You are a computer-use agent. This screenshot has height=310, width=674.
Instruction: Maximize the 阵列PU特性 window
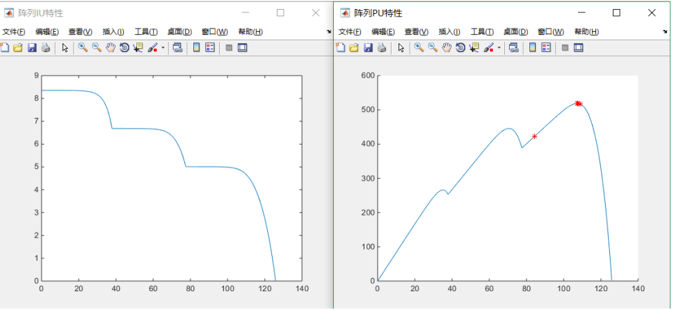coord(616,13)
